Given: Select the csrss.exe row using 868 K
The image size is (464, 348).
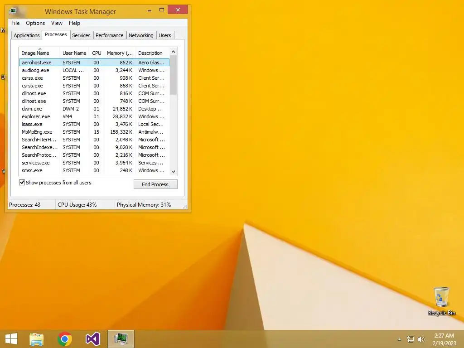Looking at the screenshot, I should [x=94, y=86].
